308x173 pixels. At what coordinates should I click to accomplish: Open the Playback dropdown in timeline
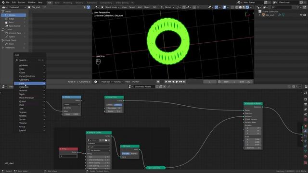pyautogui.click(x=107, y=82)
